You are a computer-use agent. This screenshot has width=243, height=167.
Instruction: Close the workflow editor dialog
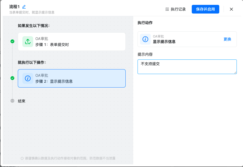coord(231,9)
